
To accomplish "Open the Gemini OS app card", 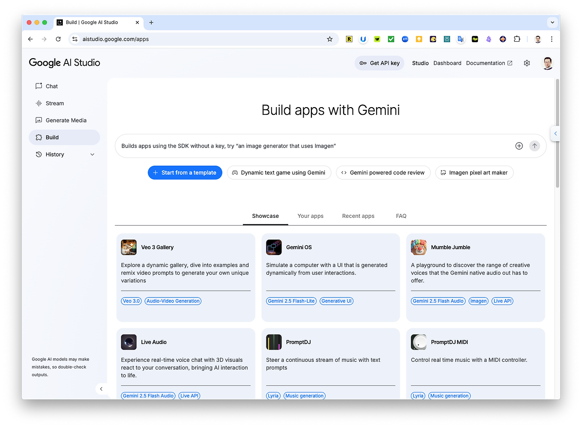I will point(331,278).
